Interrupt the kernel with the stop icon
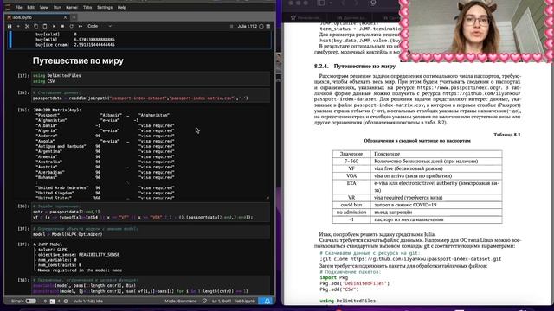The width and height of the screenshot is (554, 311). (x=62, y=26)
